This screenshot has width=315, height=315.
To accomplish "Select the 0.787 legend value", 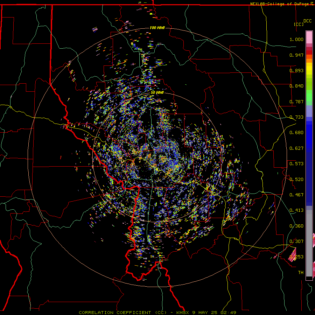I will click(x=296, y=101).
